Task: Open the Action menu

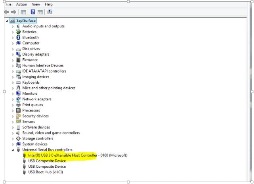Action: point(21,4)
